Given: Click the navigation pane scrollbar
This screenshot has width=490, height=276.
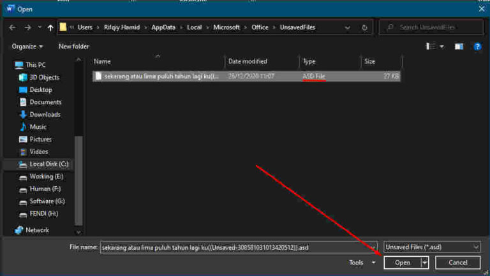Looking at the screenshot, I should (x=78, y=180).
